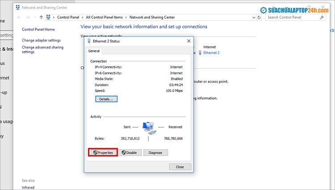The image size is (335, 190).
Task: Disable the Ethernet 2 connection
Action: 130,152
